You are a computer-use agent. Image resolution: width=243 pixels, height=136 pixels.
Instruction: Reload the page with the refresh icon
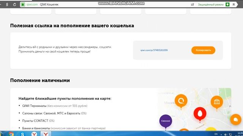pos(14,5)
